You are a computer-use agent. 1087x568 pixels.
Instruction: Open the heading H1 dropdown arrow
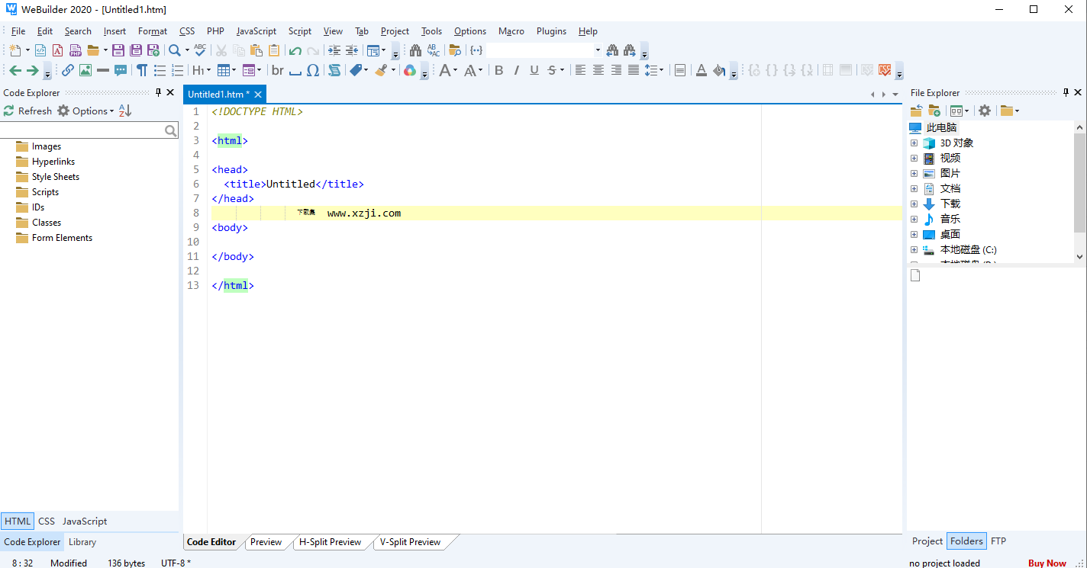[208, 70]
